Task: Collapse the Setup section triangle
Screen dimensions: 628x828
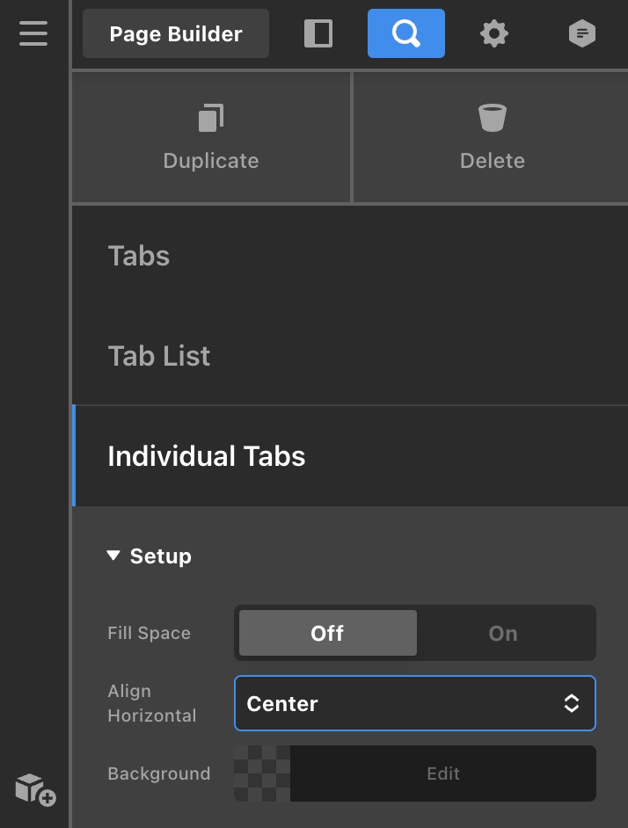Action: [x=113, y=556]
